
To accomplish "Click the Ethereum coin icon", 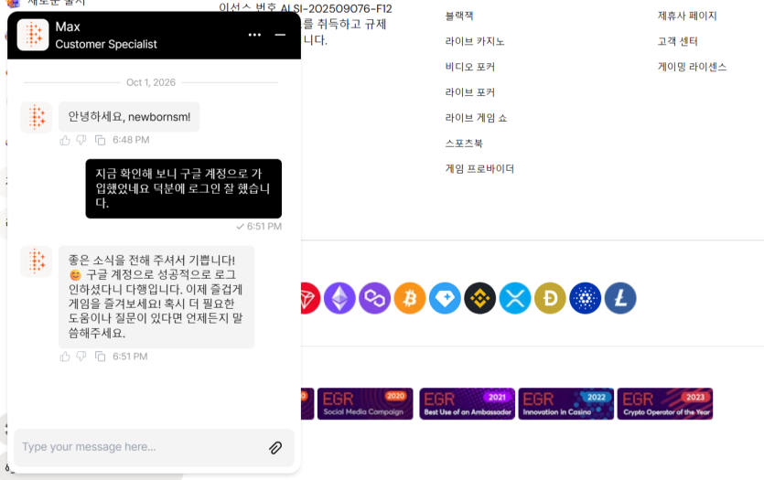I will (339, 298).
